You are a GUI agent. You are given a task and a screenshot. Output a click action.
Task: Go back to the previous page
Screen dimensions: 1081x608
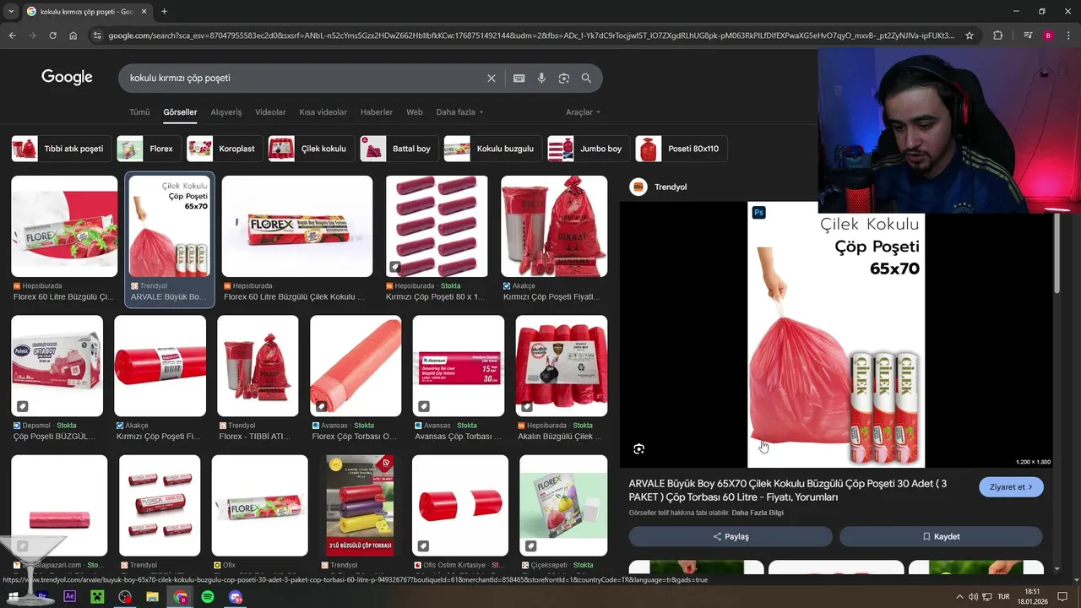12,35
